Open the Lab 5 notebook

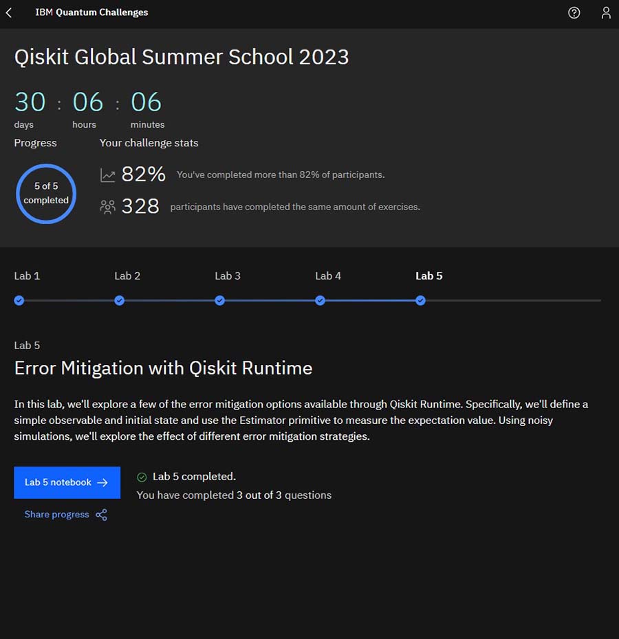pos(67,482)
